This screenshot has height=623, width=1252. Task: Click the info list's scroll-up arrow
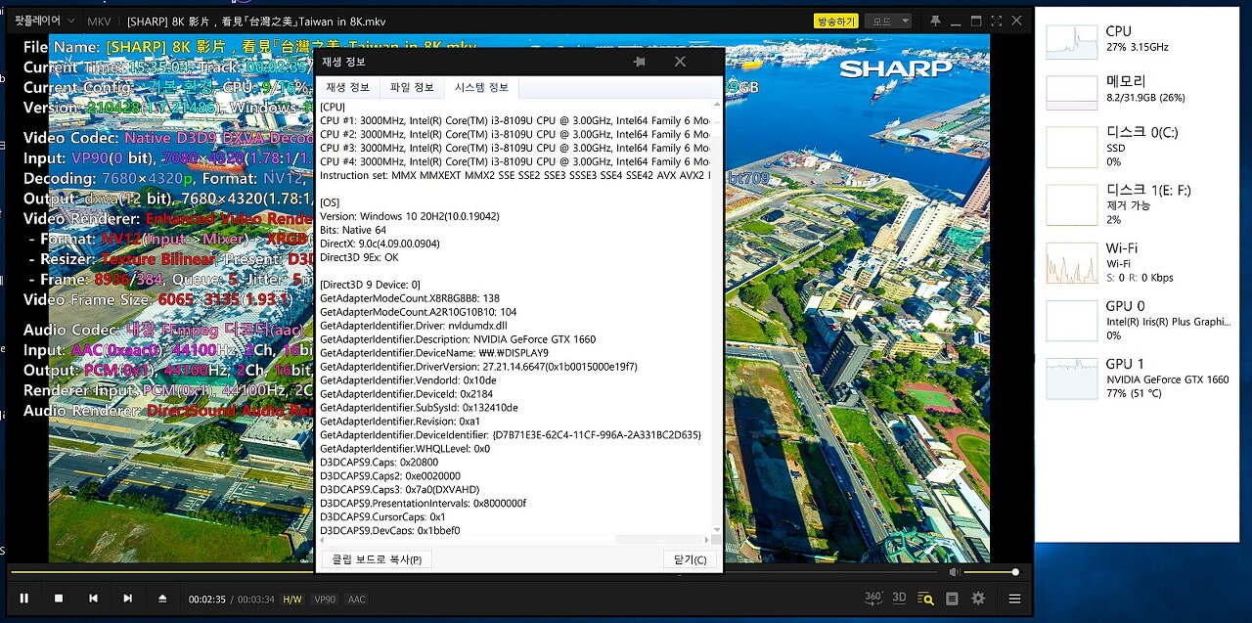pyautogui.click(x=716, y=106)
